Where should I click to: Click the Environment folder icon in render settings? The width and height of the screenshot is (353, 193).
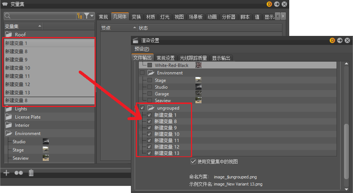[x=151, y=73]
